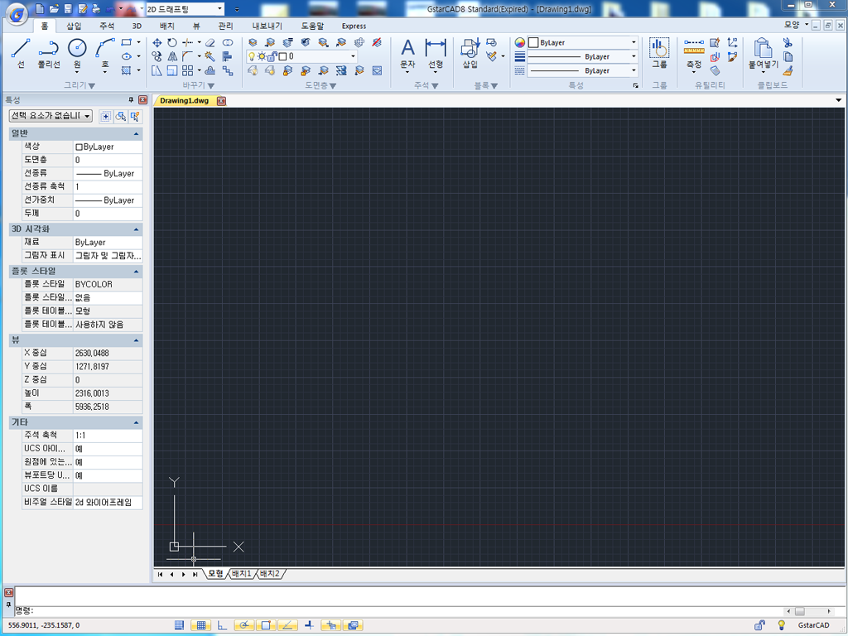
Task: Expand the 도면층 panel arrow
Action: 333,85
